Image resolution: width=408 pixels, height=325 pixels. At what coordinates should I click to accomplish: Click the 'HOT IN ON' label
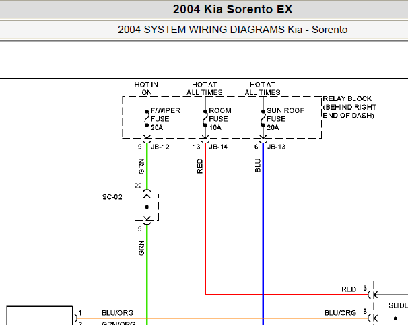[147, 88]
